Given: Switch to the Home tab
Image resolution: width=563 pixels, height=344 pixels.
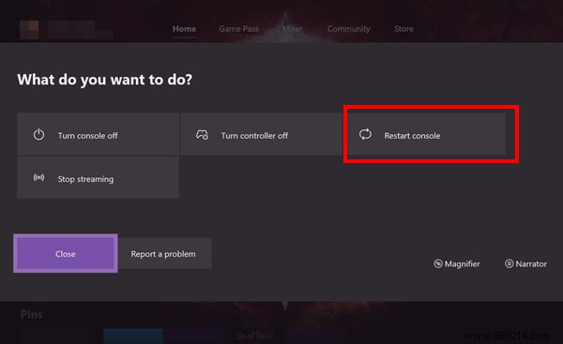Looking at the screenshot, I should (x=184, y=29).
